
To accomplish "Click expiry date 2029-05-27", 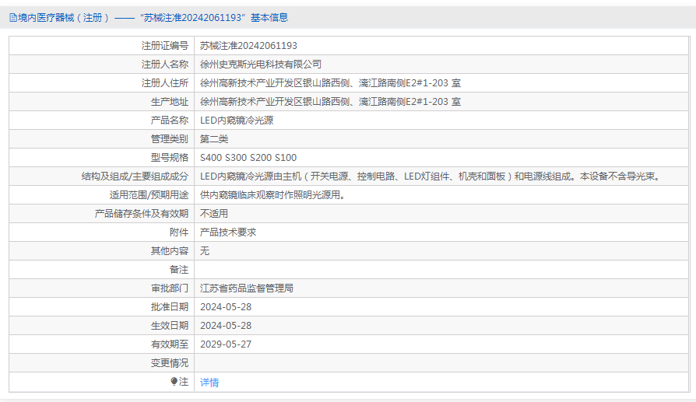I will [226, 344].
